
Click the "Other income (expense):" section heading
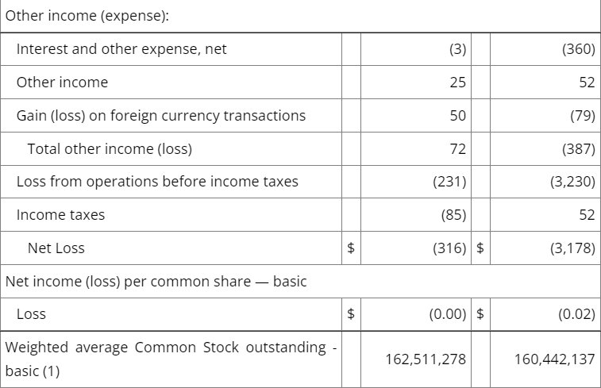pyautogui.click(x=90, y=16)
